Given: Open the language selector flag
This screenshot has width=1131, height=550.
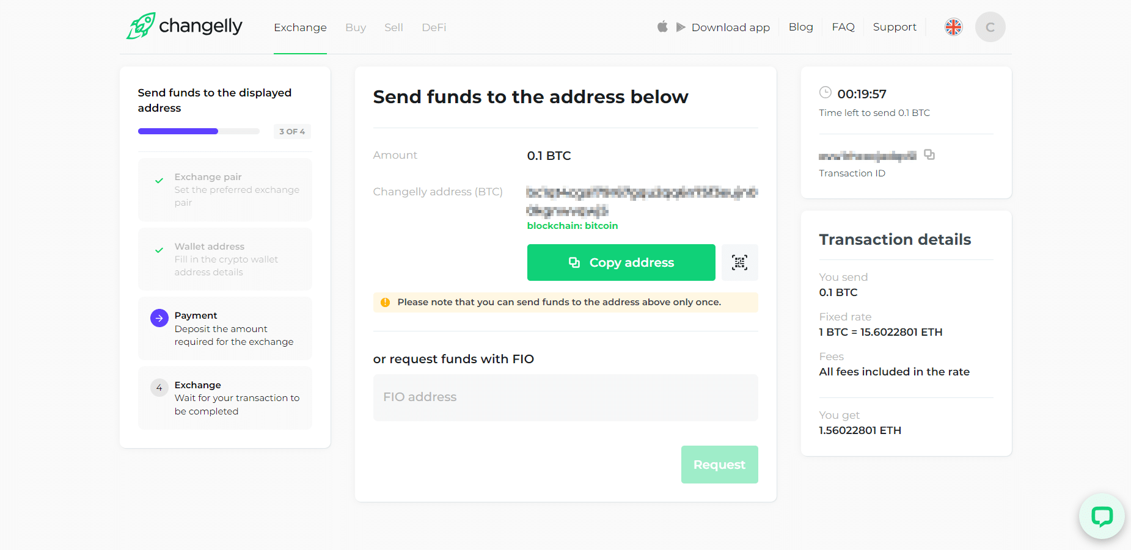Looking at the screenshot, I should 953,27.
